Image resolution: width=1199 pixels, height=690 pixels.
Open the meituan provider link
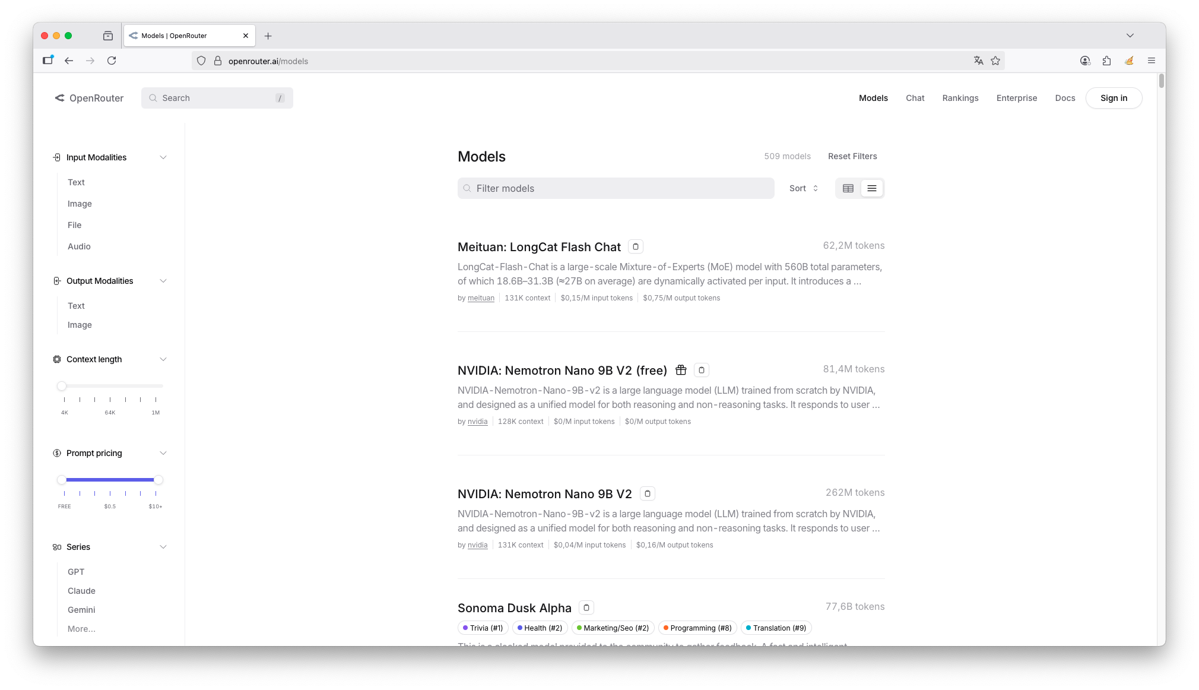point(481,298)
